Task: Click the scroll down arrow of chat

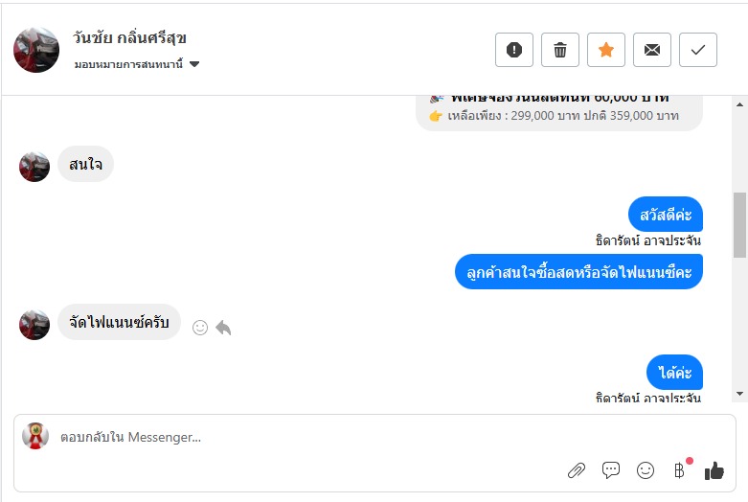Action: tap(739, 394)
